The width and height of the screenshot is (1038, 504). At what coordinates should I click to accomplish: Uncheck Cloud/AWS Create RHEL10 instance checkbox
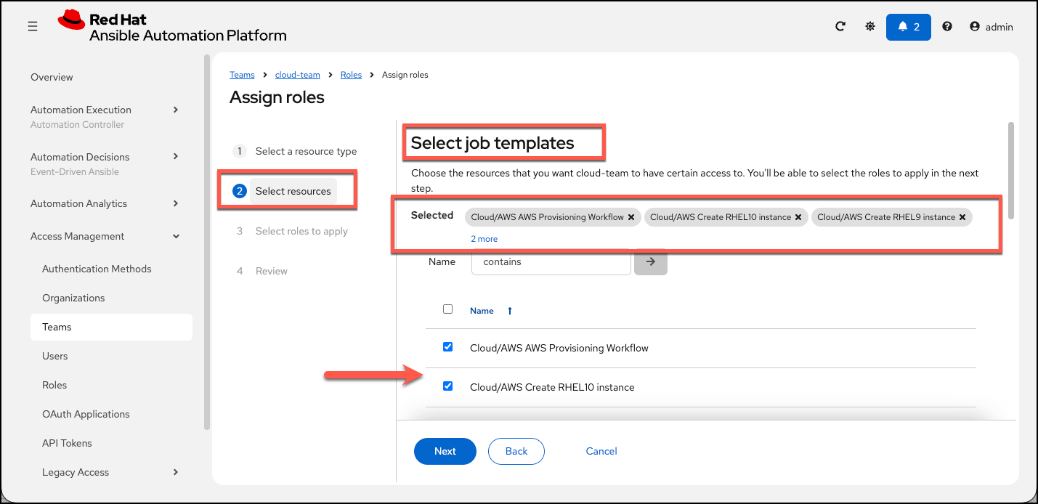click(x=447, y=386)
